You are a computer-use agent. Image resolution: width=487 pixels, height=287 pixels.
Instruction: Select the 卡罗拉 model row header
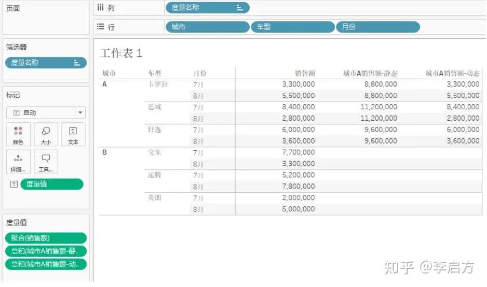pyautogui.click(x=158, y=84)
